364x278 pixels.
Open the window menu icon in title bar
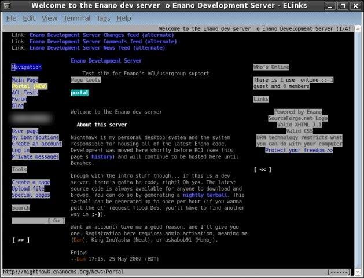7,6
